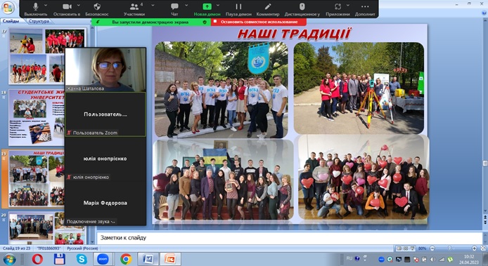Viewport: 488px width, 266px height.
Task: Open the Zoom chat bubble icon
Action: [174, 6]
